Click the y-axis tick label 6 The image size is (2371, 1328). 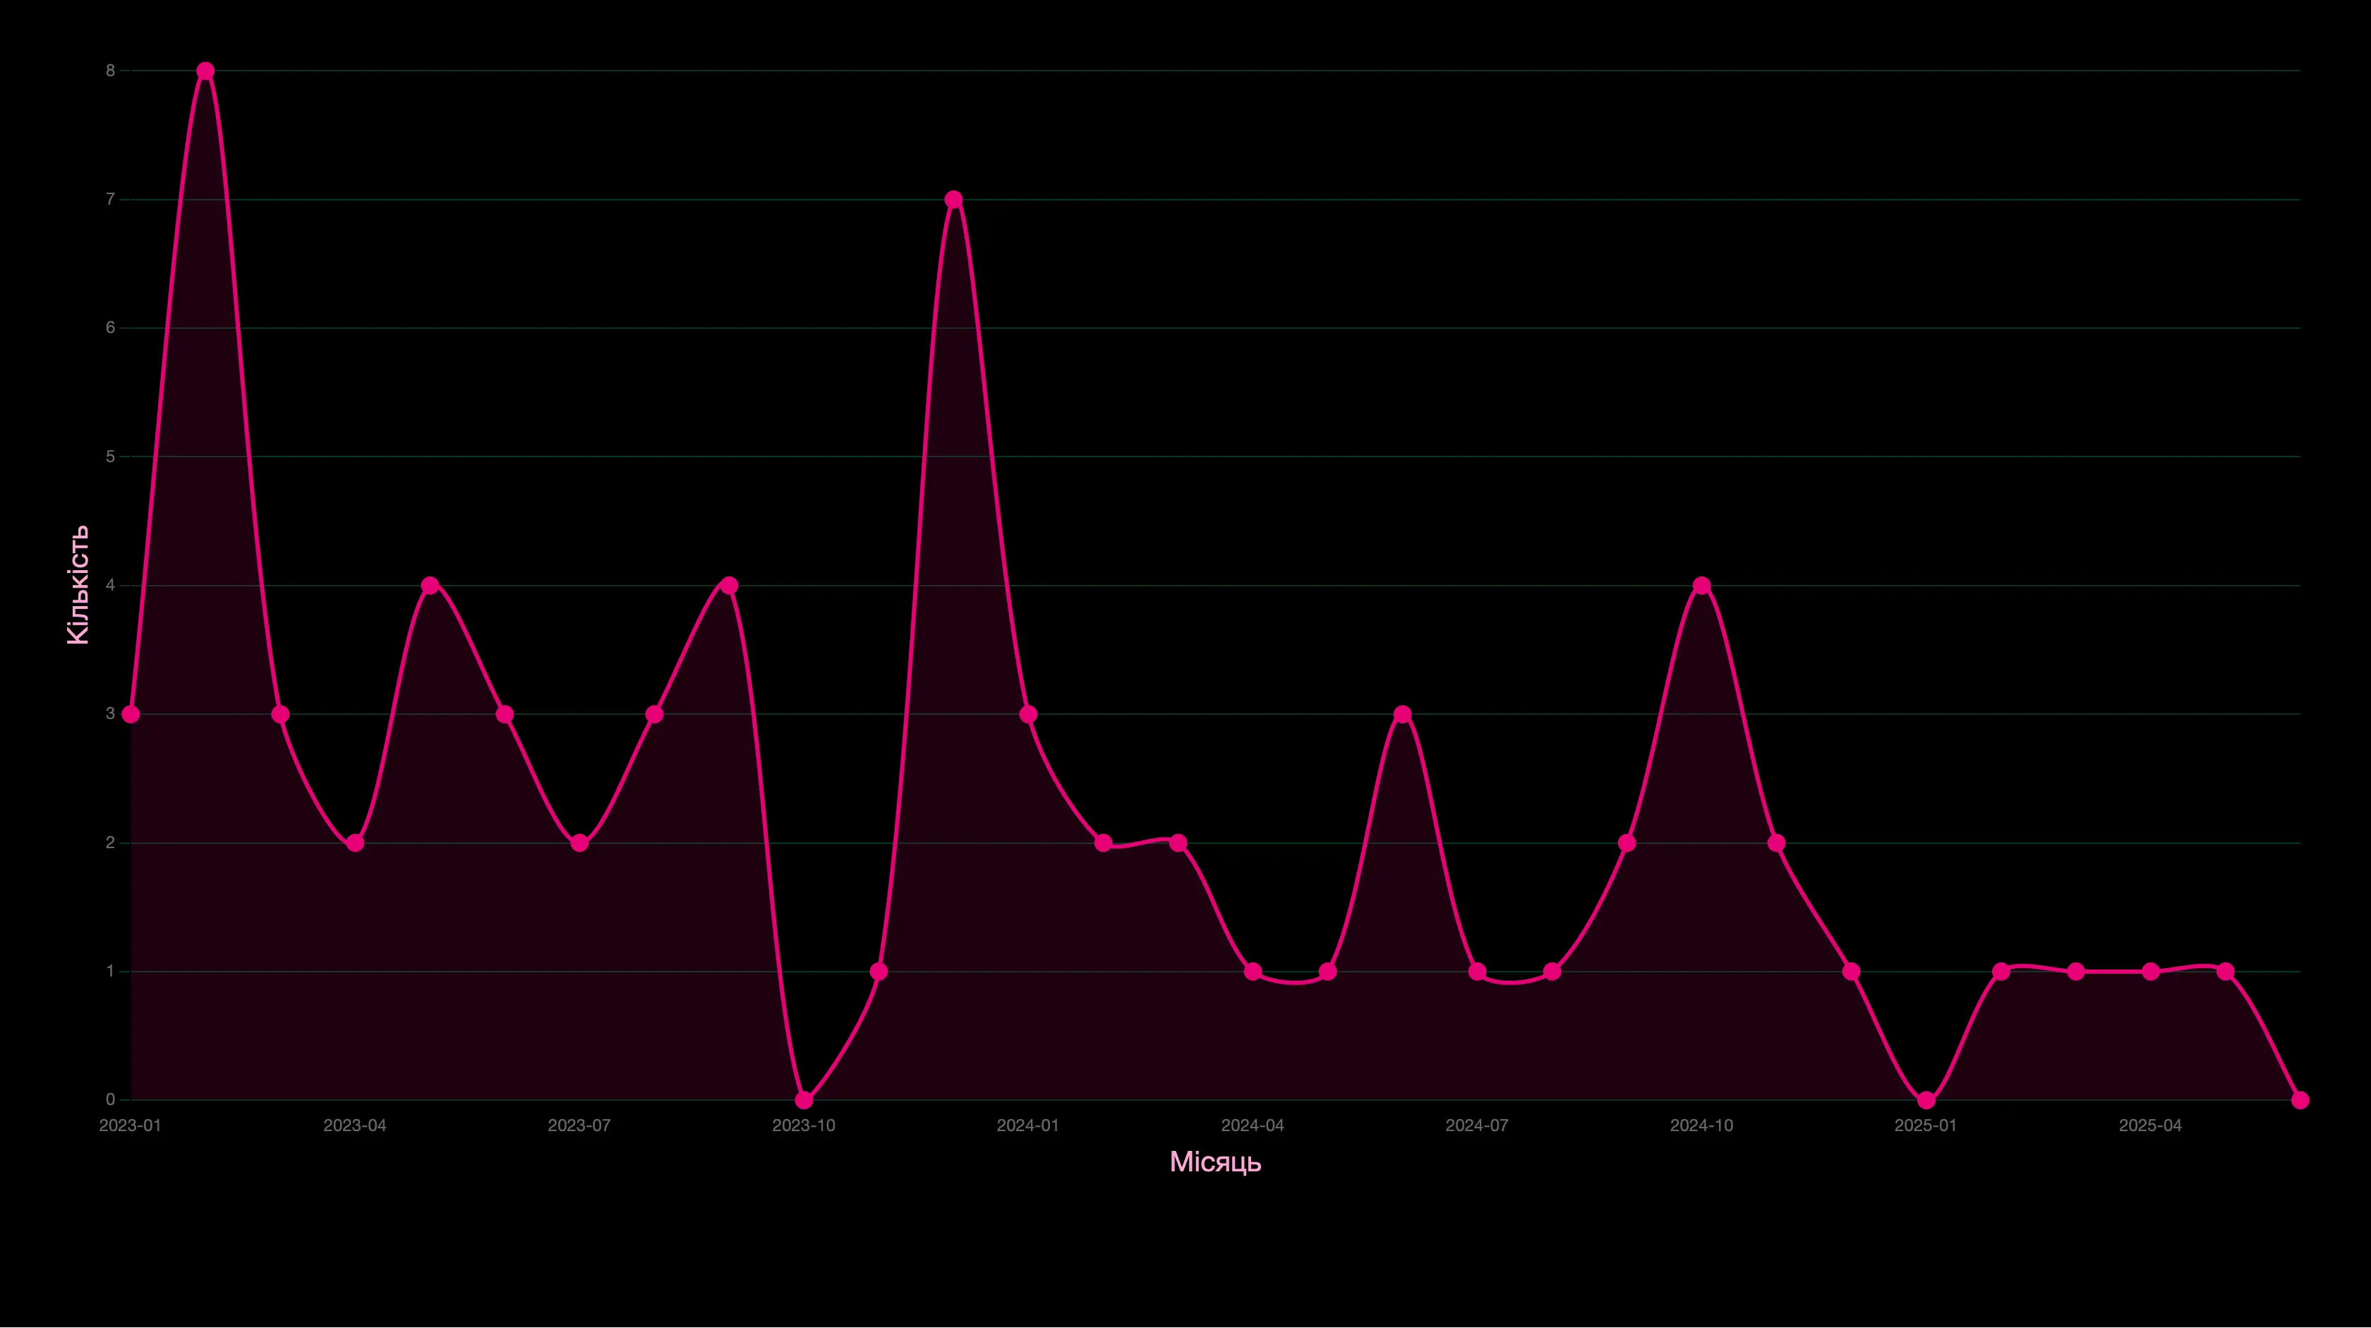coord(111,327)
